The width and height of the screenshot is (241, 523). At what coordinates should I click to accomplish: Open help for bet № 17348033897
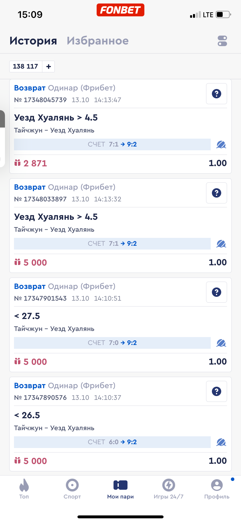pos(216,193)
